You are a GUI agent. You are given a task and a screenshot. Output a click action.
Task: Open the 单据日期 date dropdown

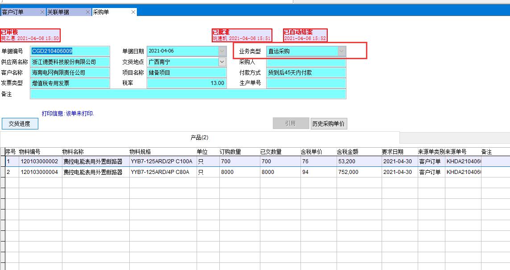(222, 51)
